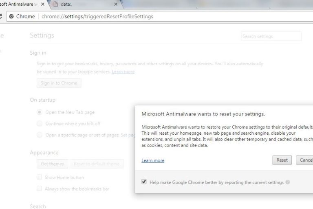This screenshot has width=313, height=209.
Task: Click the help icon beside reporting checkbox
Action: [x=288, y=182]
